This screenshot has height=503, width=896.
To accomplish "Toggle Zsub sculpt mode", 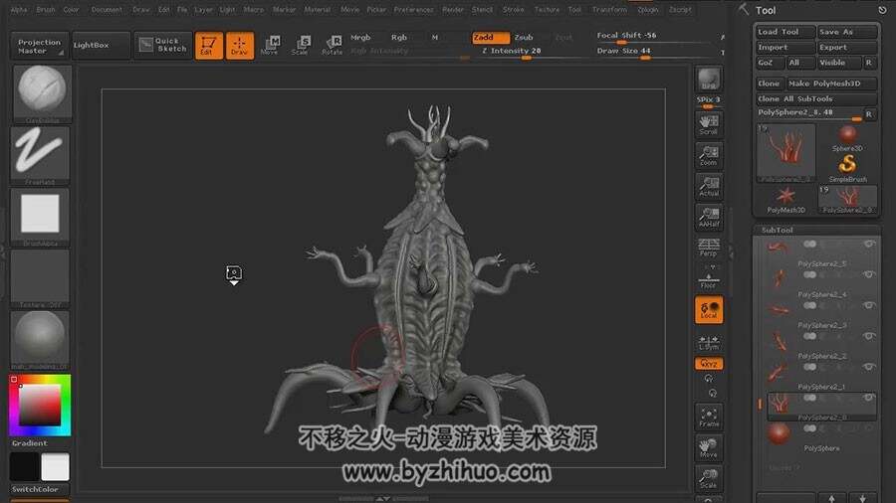I will [524, 37].
